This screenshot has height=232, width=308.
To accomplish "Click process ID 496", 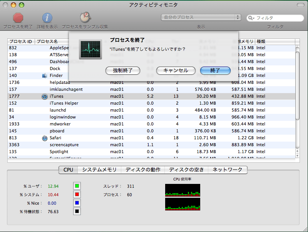I will (x=13, y=62).
